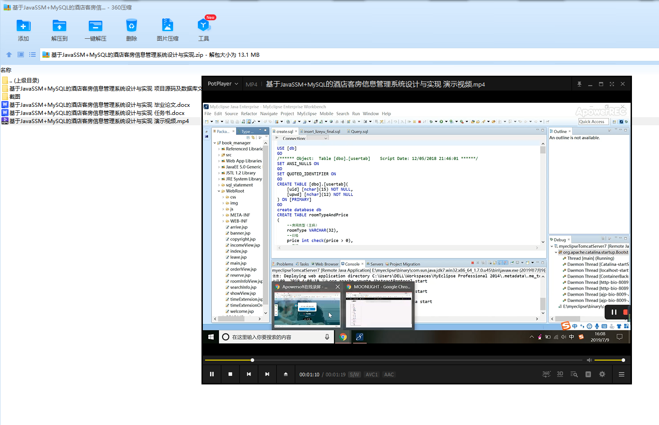This screenshot has height=425, width=659.
Task: Toggle 3D video mode in PotPlayer
Action: (560, 374)
